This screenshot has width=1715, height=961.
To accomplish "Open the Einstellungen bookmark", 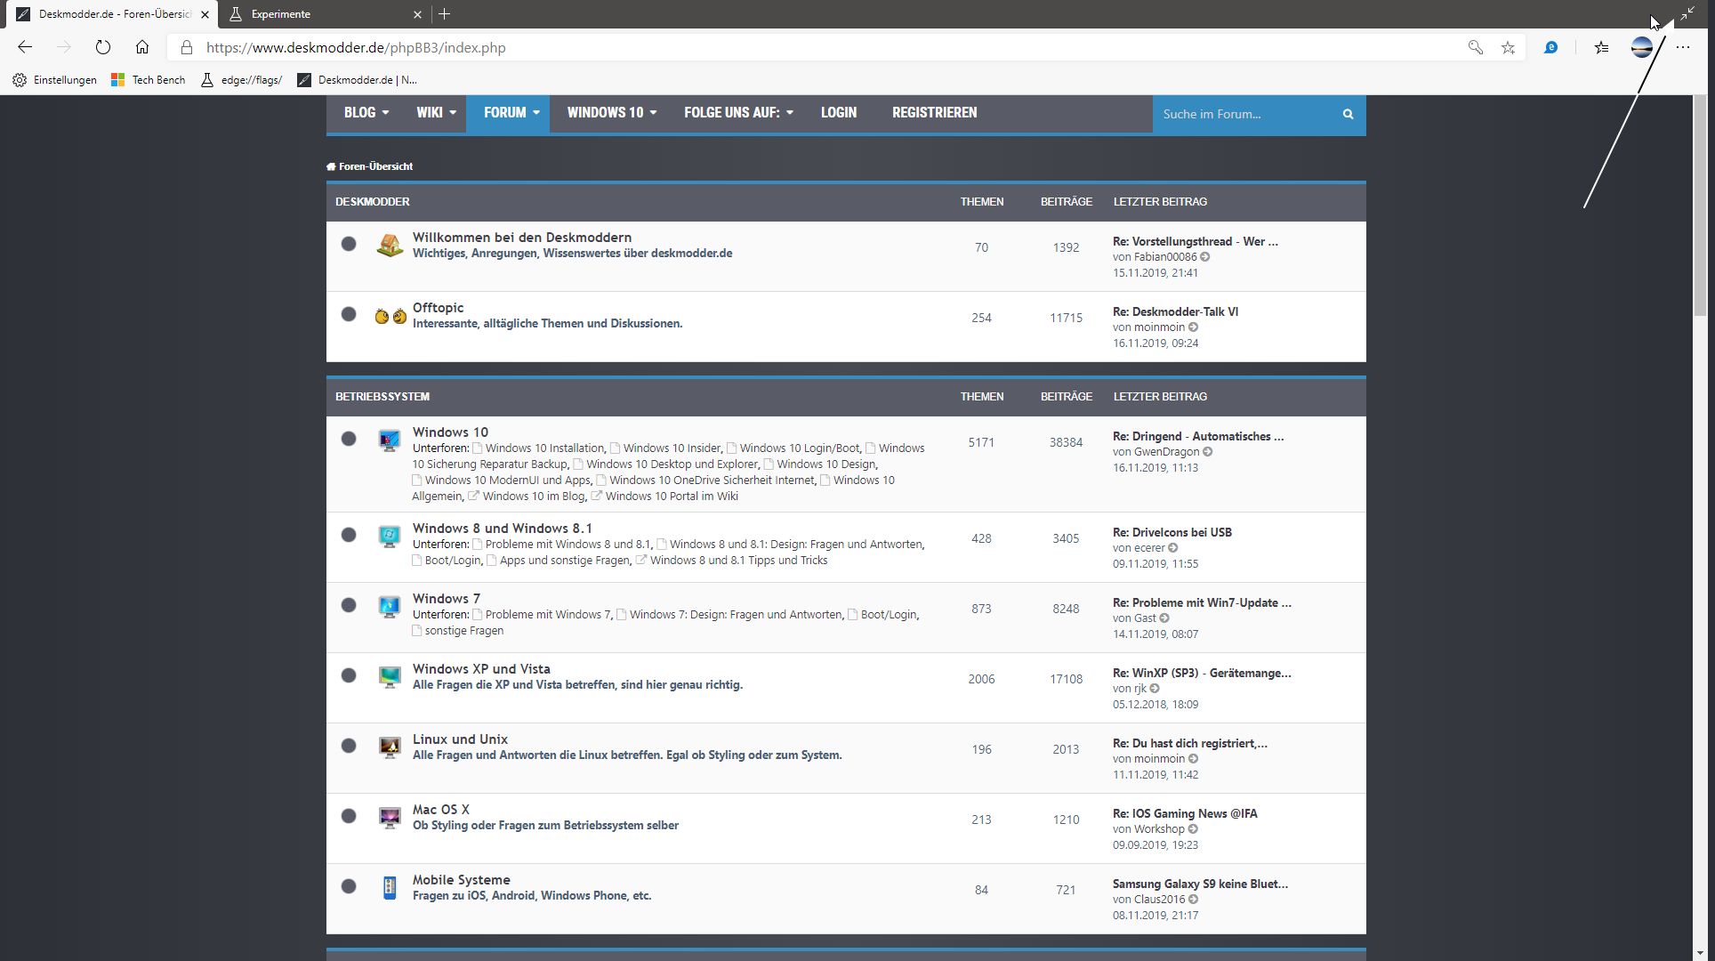I will (x=54, y=80).
